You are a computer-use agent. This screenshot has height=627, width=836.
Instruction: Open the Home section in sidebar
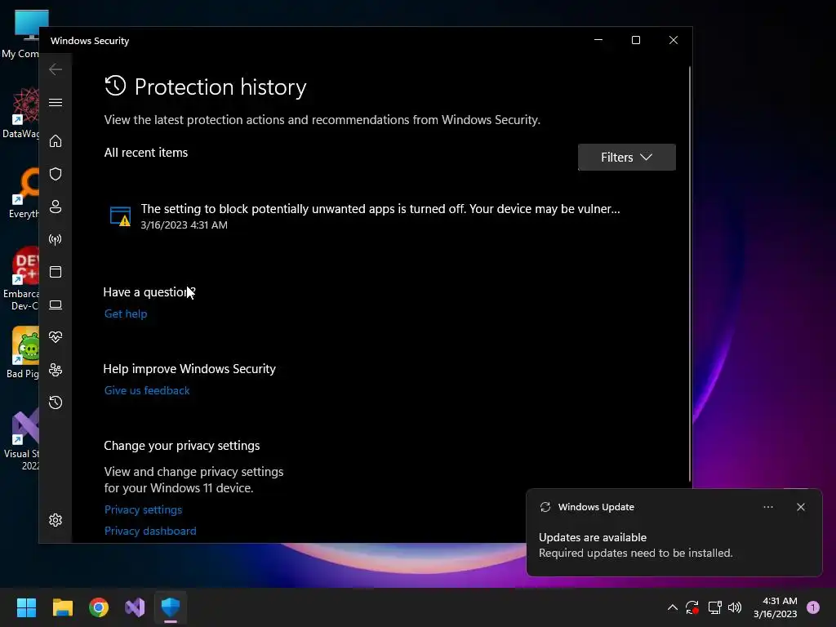point(56,140)
